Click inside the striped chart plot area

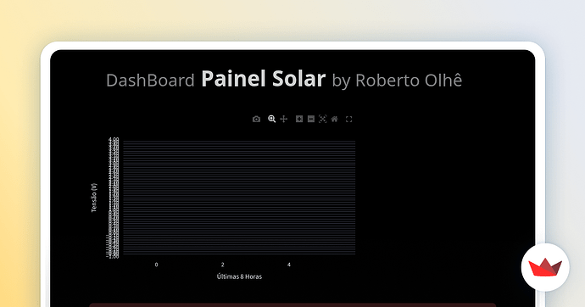(x=239, y=198)
